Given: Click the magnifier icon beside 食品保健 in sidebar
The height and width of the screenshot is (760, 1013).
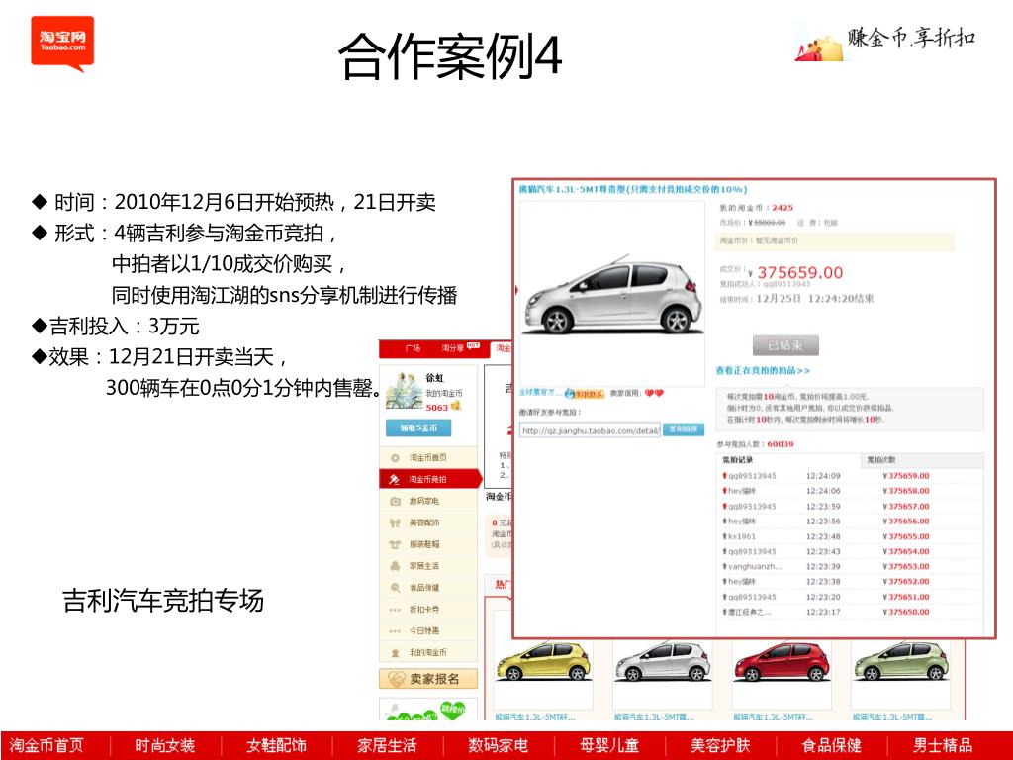Looking at the screenshot, I should [395, 588].
